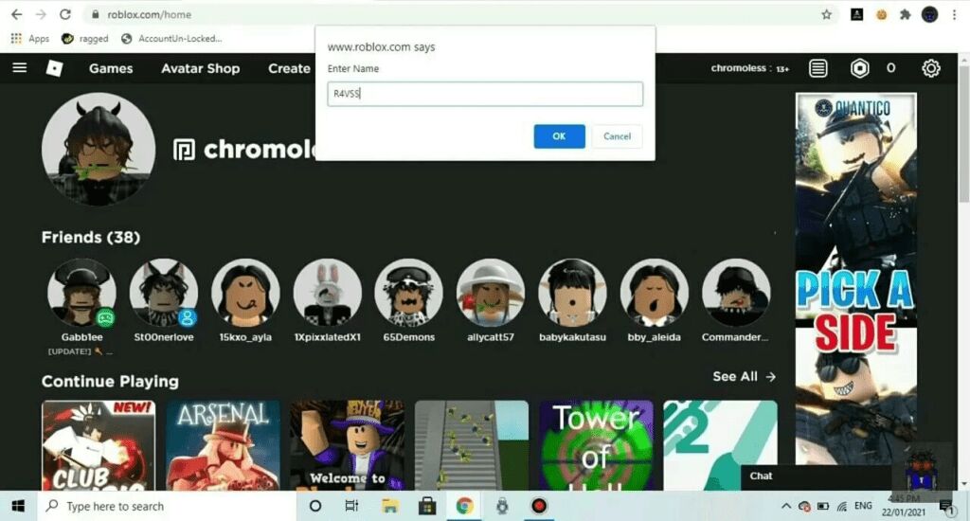
Task: Open the Chrome three-dot menu
Action: [954, 14]
